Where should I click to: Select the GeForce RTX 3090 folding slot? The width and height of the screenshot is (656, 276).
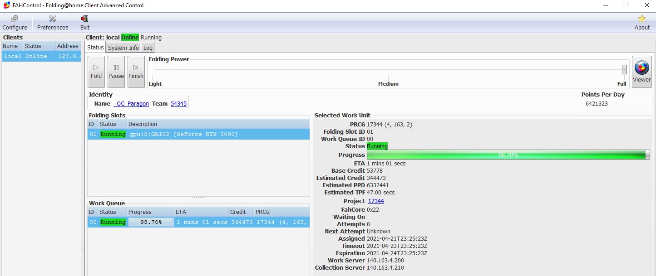198,134
